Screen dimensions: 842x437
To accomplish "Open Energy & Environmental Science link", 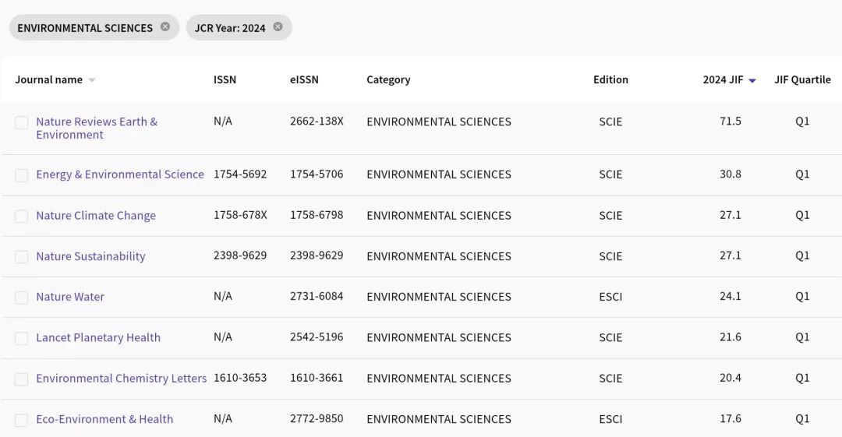I will (x=119, y=174).
